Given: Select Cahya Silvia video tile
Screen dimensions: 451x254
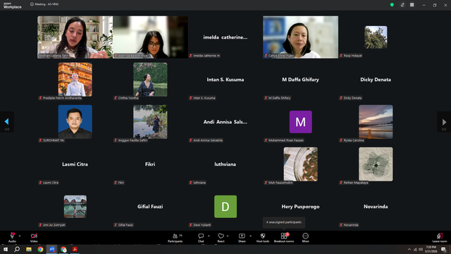Looking at the screenshot, I should [301, 37].
